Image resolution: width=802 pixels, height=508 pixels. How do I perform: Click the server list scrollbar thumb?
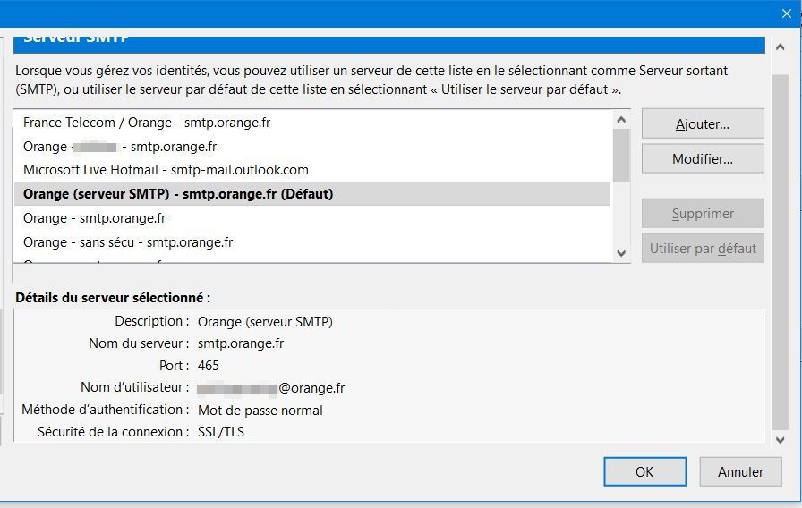click(621, 155)
